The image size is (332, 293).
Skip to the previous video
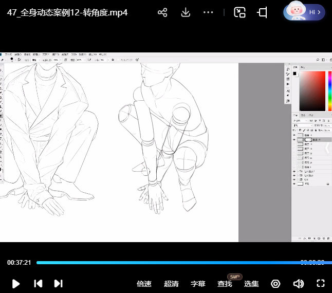tap(38, 283)
